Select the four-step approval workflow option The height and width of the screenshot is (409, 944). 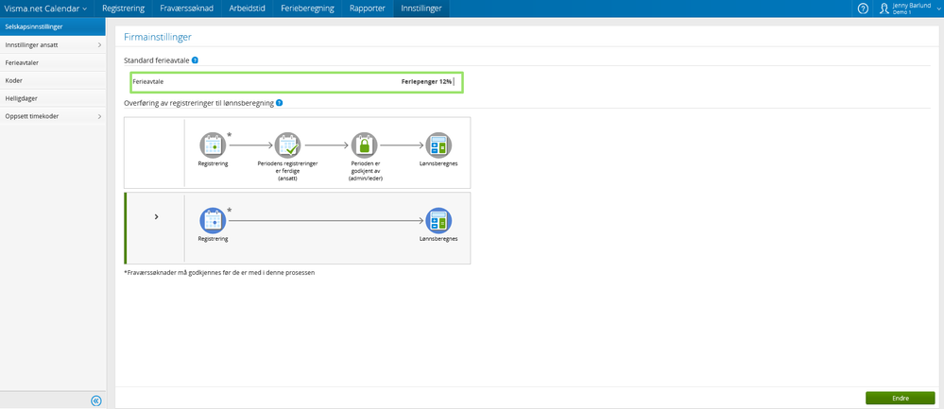pos(155,151)
